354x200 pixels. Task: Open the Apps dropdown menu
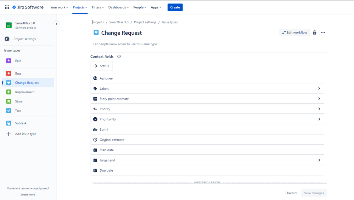pyautogui.click(x=156, y=7)
